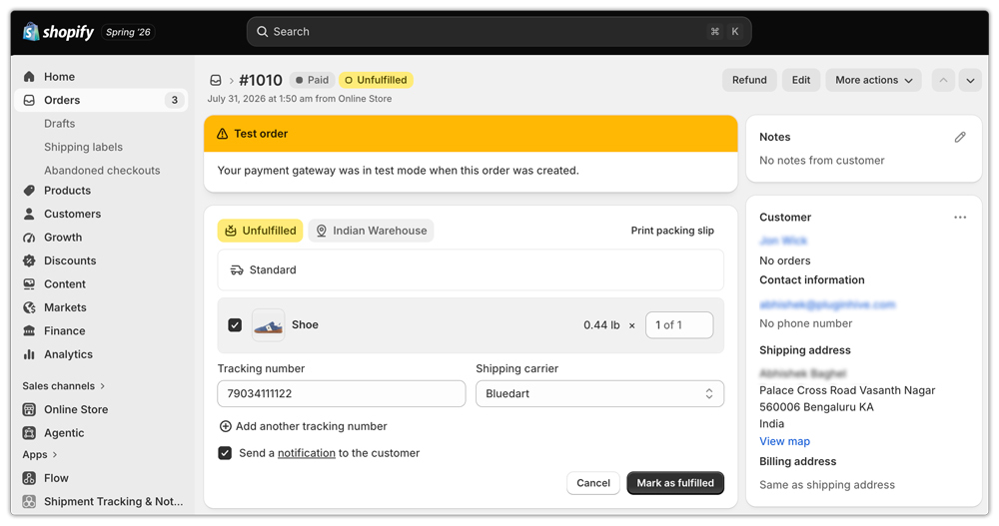Click the Finance bank icon
The image size is (999, 526).
(29, 331)
